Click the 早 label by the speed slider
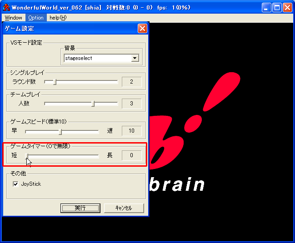This screenshot has height=243, width=295. coord(14,131)
